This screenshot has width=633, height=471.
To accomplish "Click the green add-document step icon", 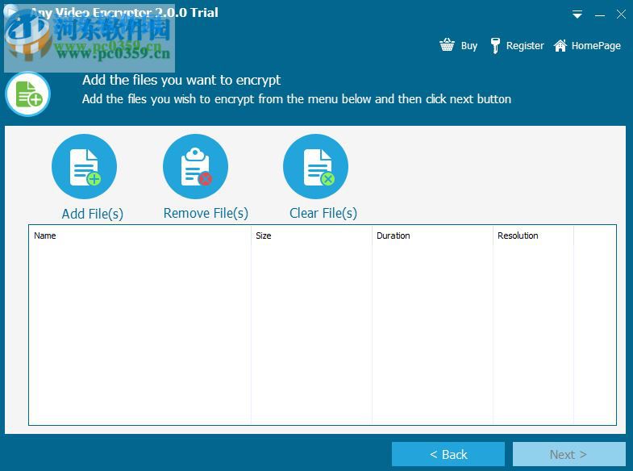I will tap(28, 94).
